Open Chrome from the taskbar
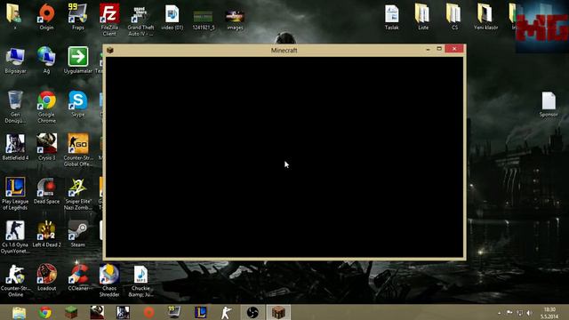This screenshot has width=569, height=320. (45, 313)
